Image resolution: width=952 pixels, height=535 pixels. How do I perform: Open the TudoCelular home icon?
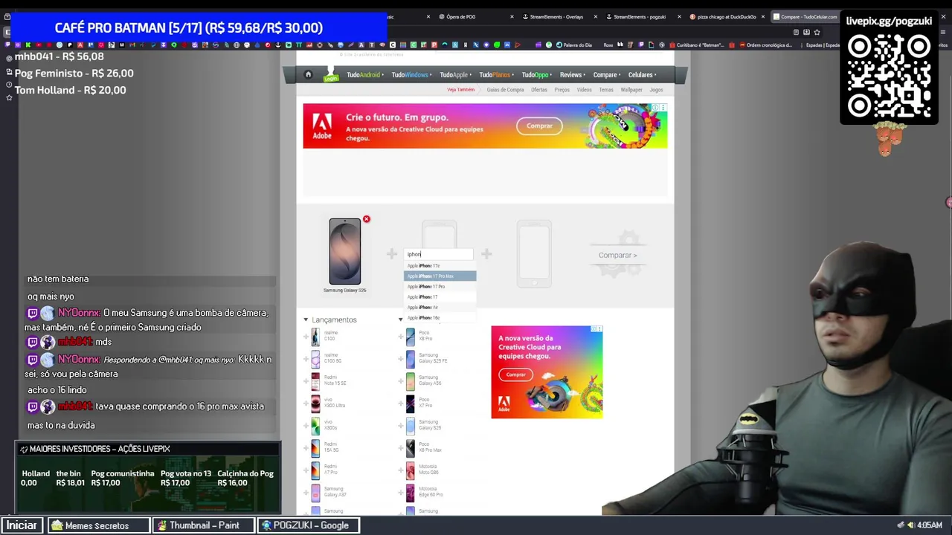pos(308,74)
